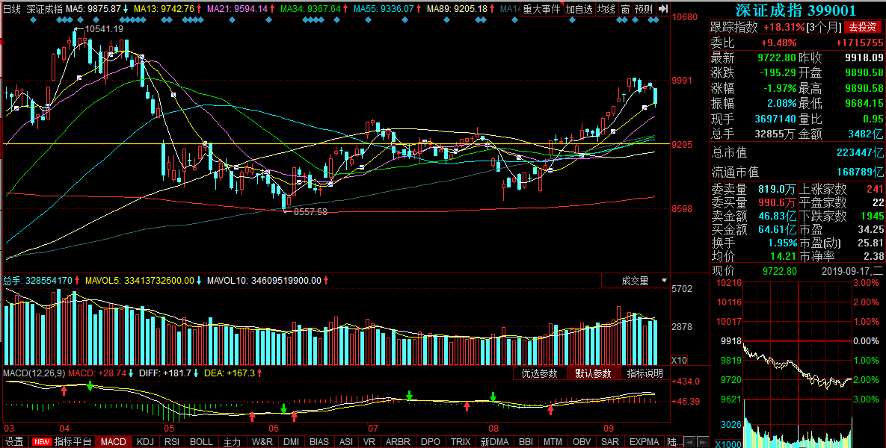Click the 深证成指 399001 title

pyautogui.click(x=796, y=10)
